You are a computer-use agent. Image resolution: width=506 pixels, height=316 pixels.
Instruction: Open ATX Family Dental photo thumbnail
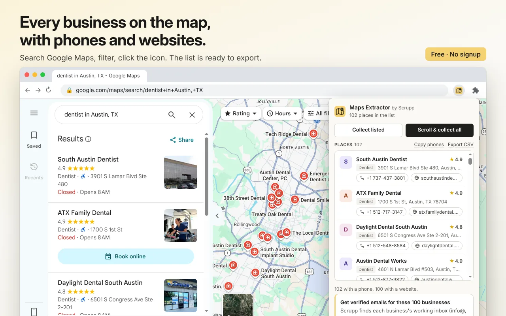[181, 226]
